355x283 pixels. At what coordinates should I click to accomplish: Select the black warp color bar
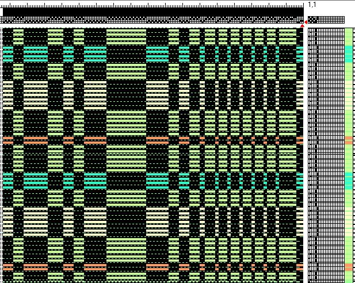coord(153,12)
